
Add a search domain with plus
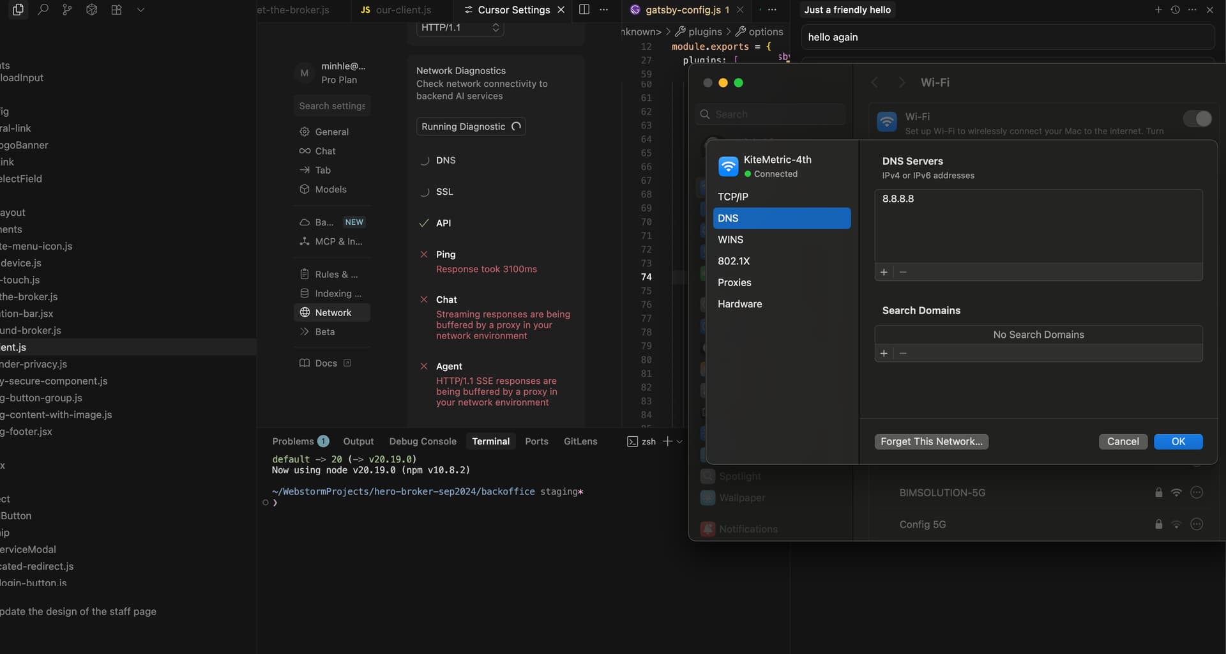(x=884, y=353)
